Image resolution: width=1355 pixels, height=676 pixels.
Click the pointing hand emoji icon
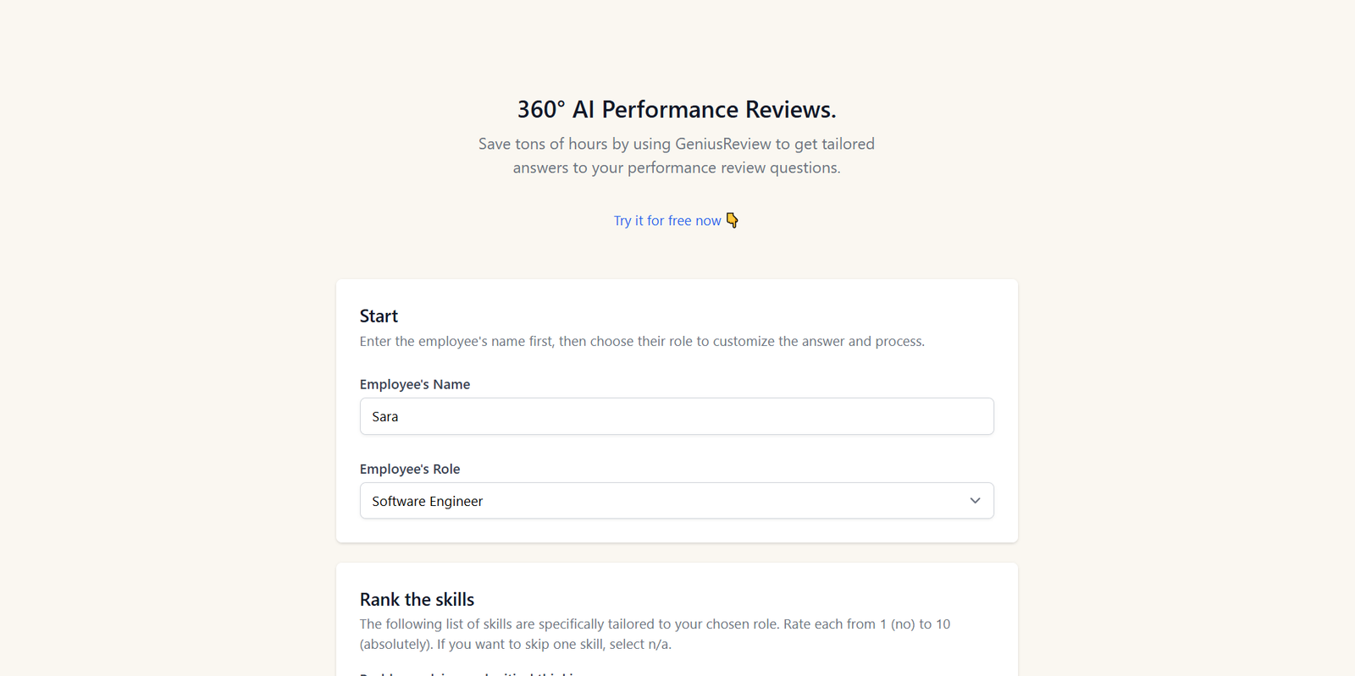tap(733, 220)
